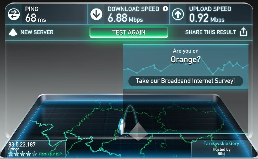Open the Broadband Internet Survey
Viewport: 258px width, 159px height.
click(185, 81)
